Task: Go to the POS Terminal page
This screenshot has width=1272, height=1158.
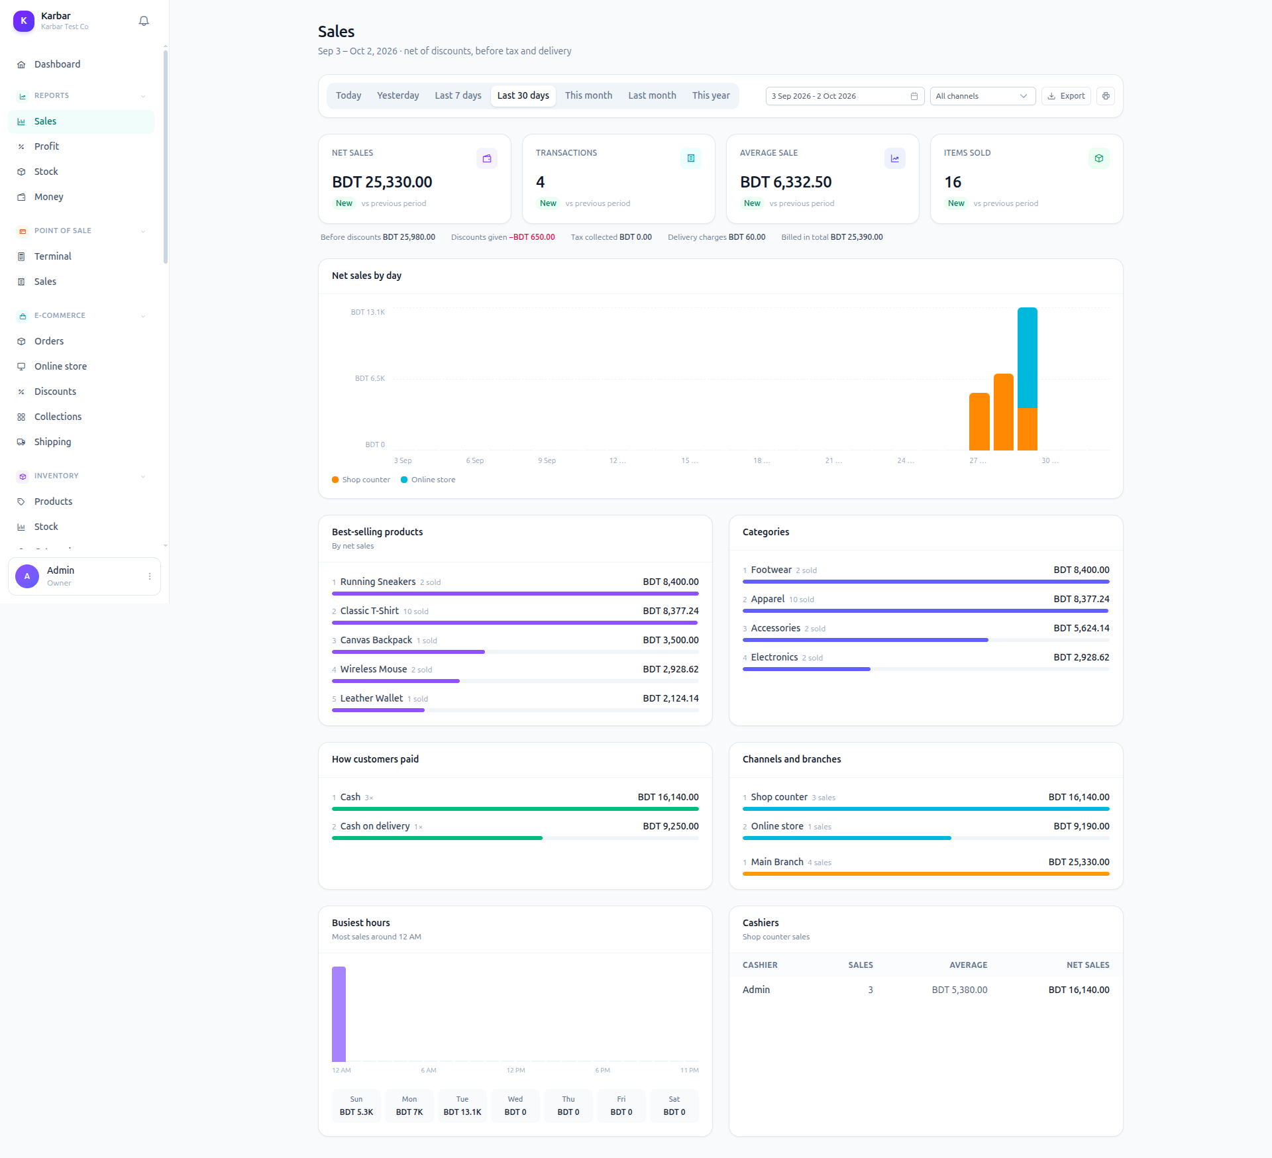Action: click(x=81, y=256)
